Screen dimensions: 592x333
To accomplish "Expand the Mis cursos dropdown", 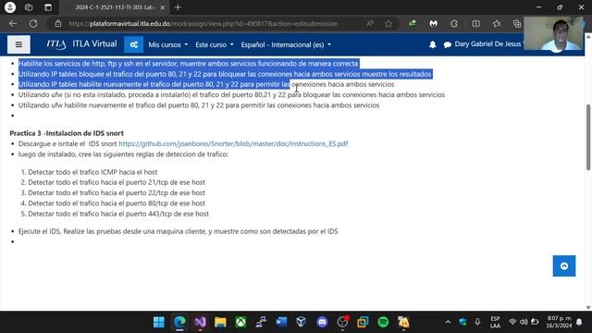I will click(167, 44).
